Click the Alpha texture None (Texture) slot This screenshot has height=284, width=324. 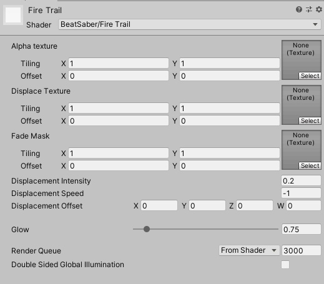coord(302,60)
